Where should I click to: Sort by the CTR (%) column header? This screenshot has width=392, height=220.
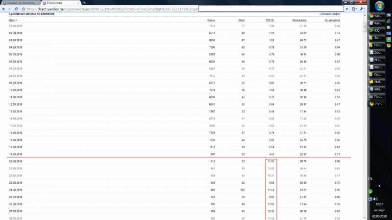click(270, 20)
